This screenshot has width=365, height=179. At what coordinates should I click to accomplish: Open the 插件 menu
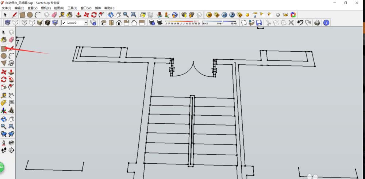98,8
